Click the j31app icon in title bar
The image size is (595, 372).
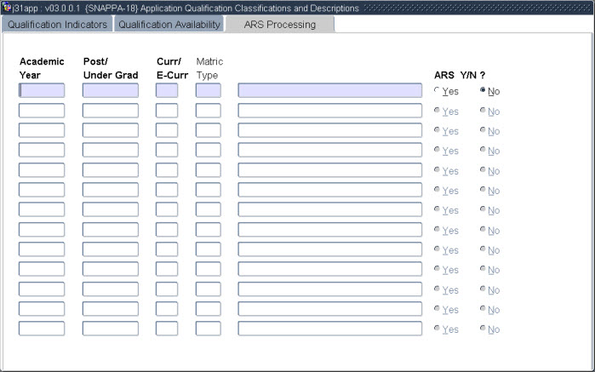pos(8,8)
